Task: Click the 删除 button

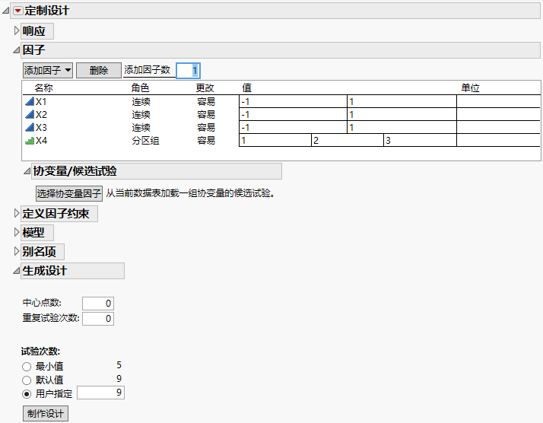Action: coord(99,70)
